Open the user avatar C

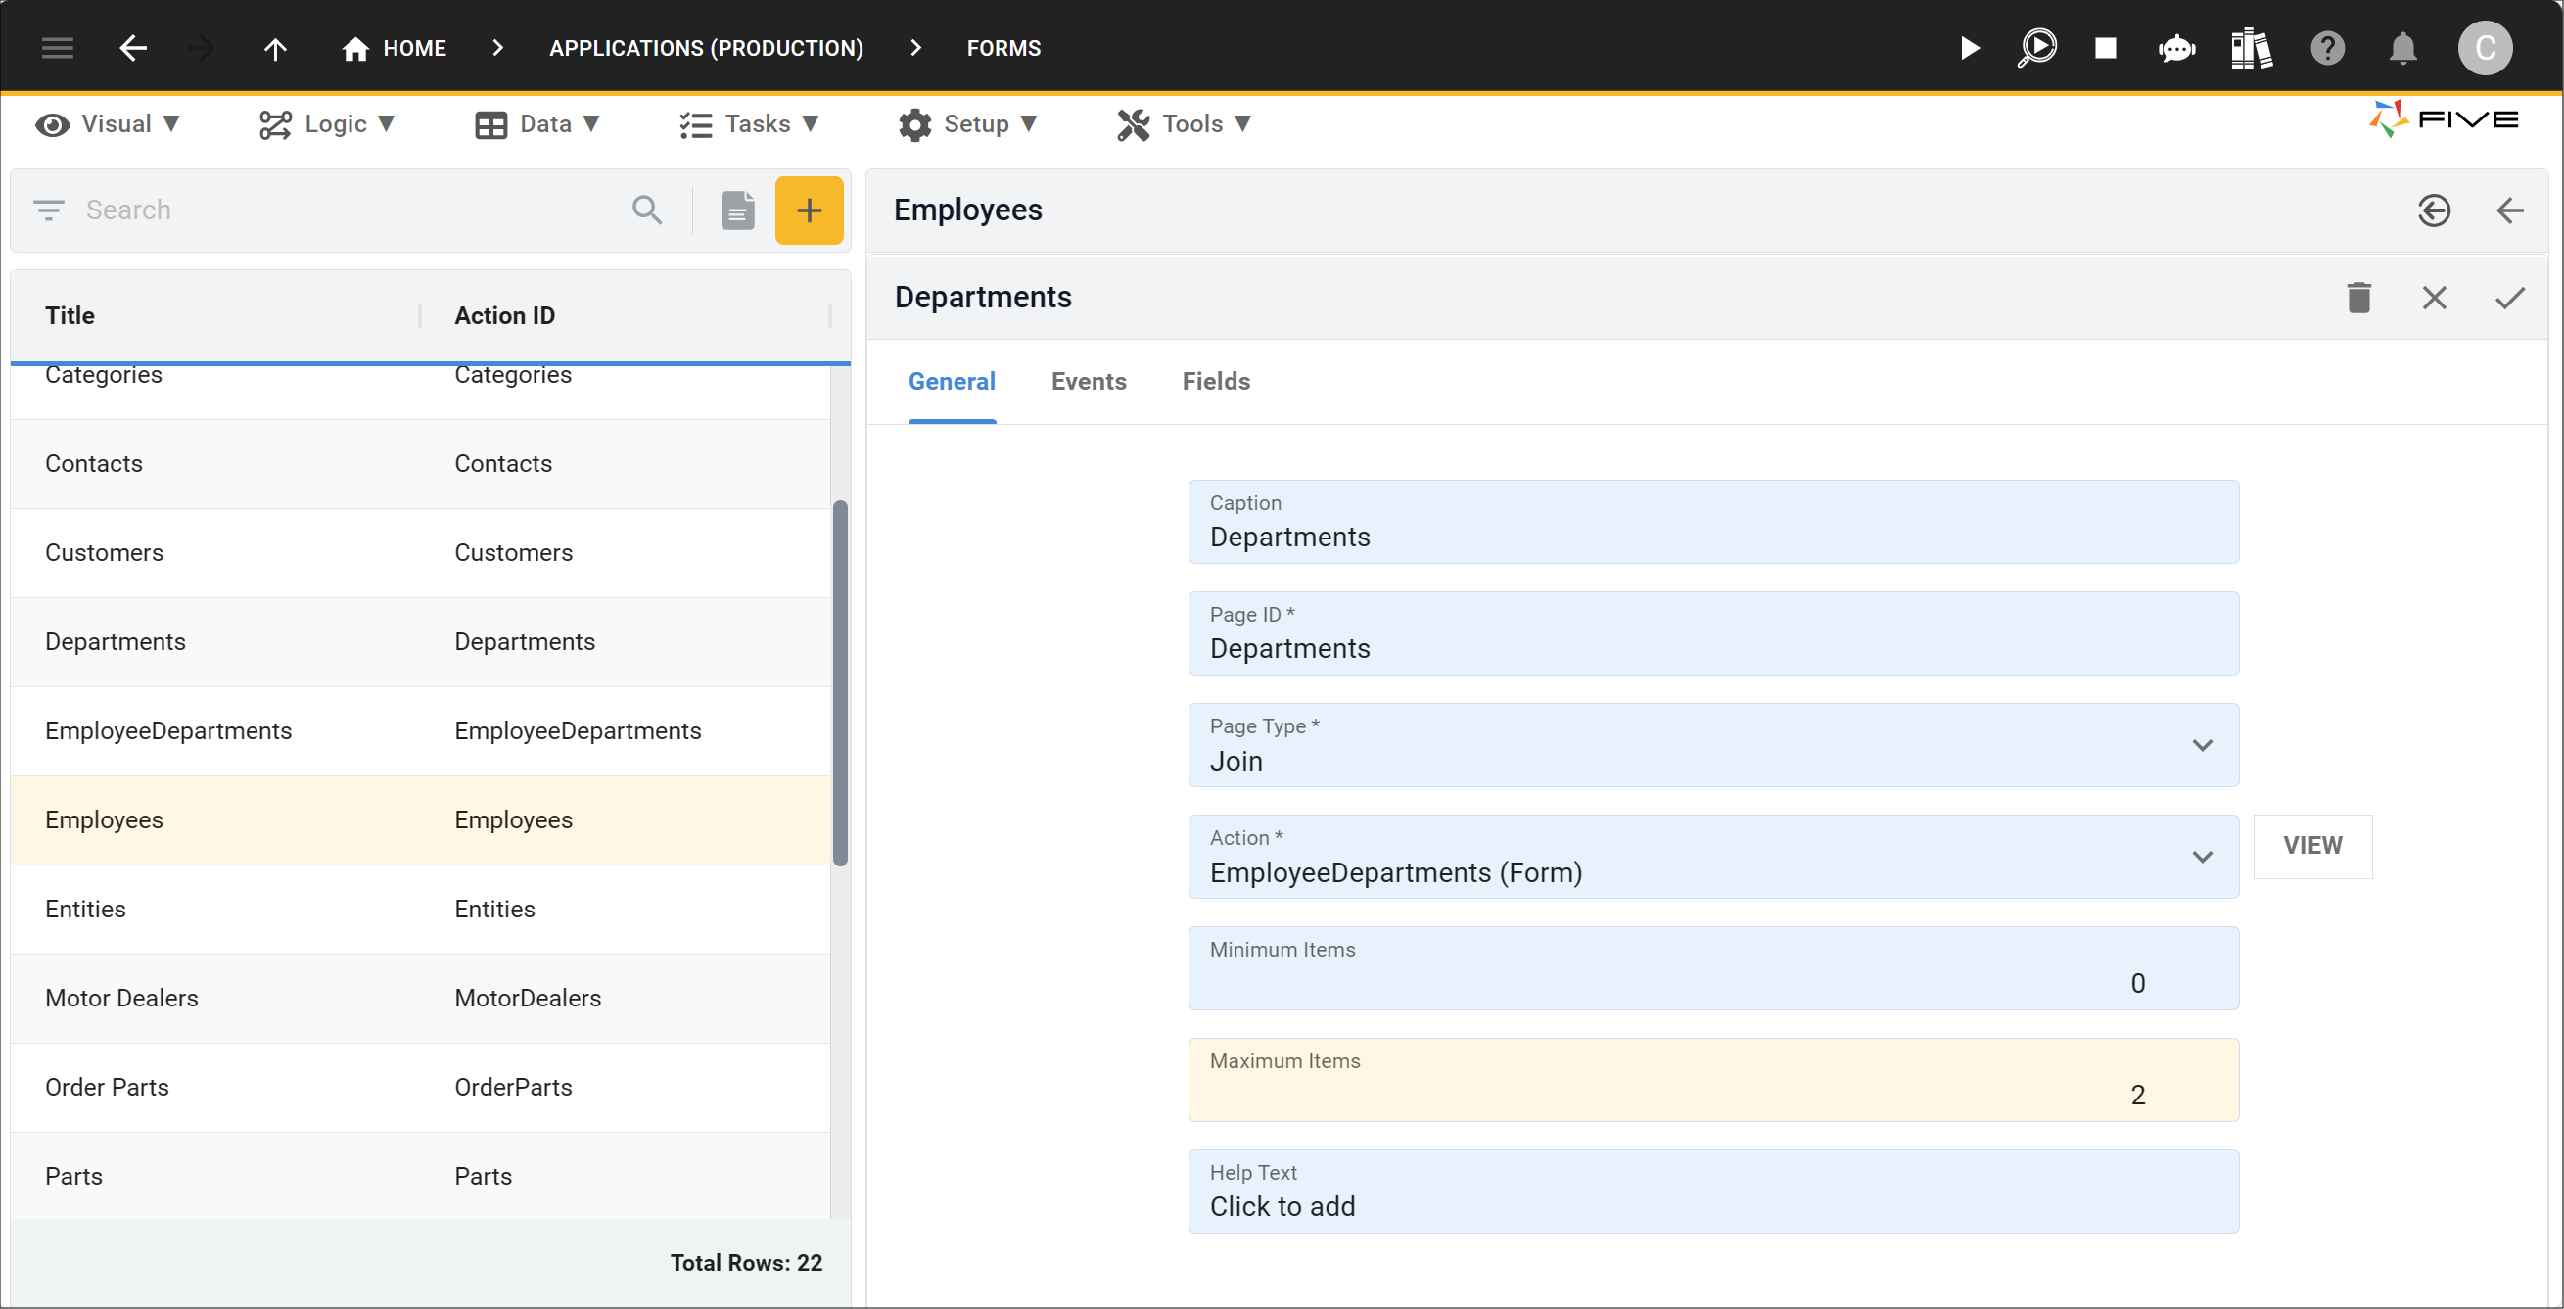[x=2485, y=48]
